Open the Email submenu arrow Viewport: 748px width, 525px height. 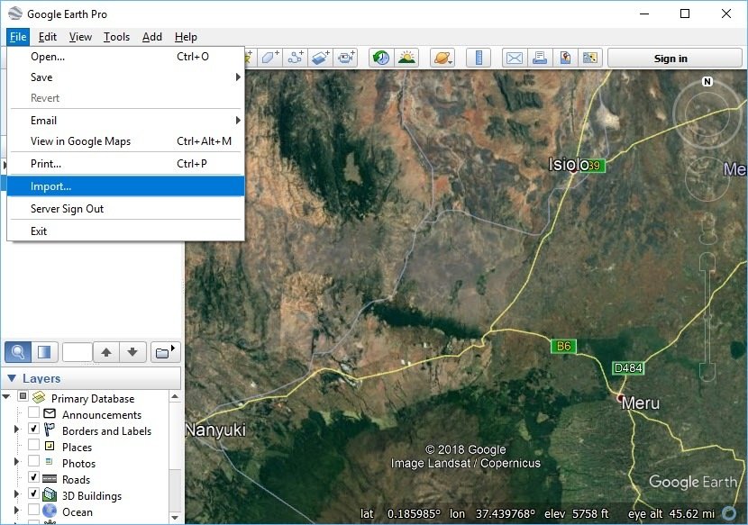coord(238,120)
